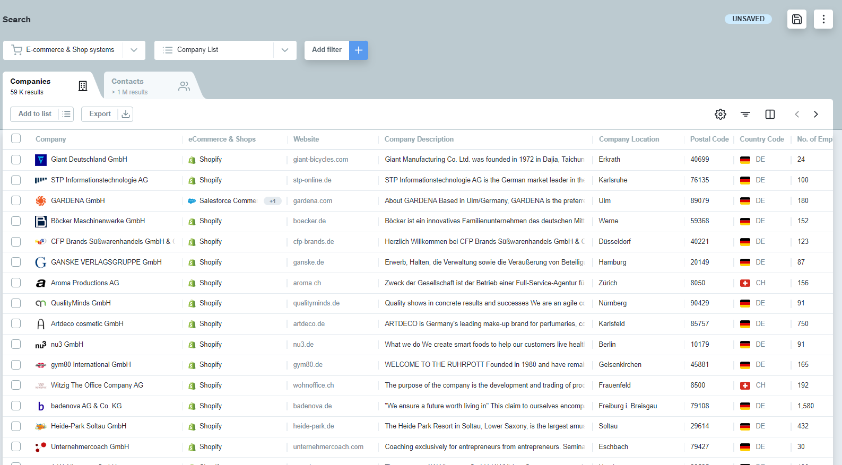Click the plus icon next to Add filter
The image size is (842, 465).
[359, 50]
